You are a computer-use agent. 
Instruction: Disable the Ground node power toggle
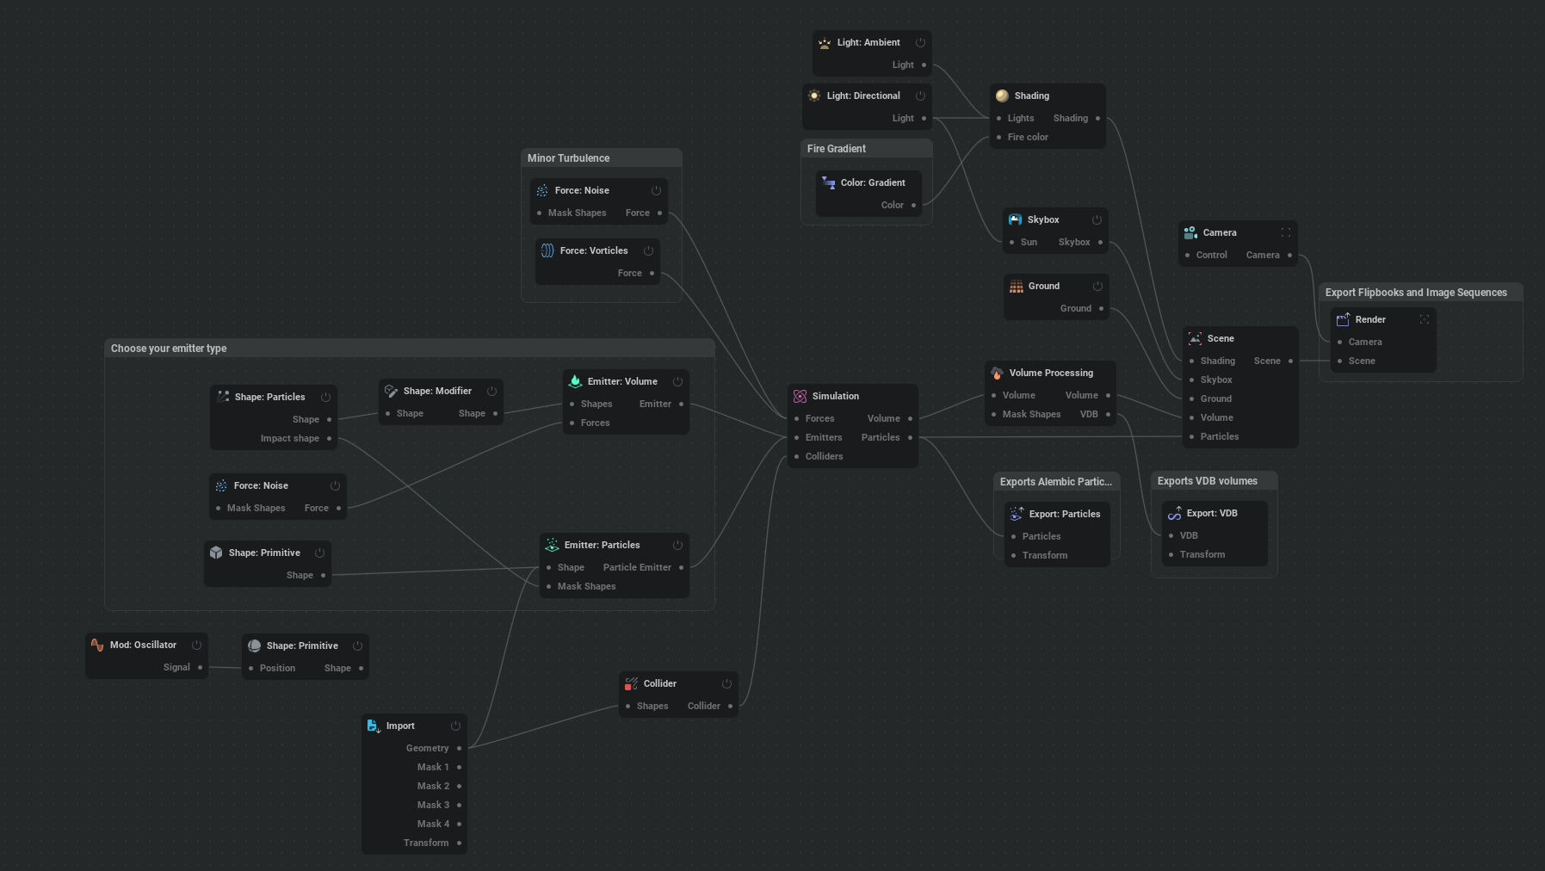point(1097,286)
